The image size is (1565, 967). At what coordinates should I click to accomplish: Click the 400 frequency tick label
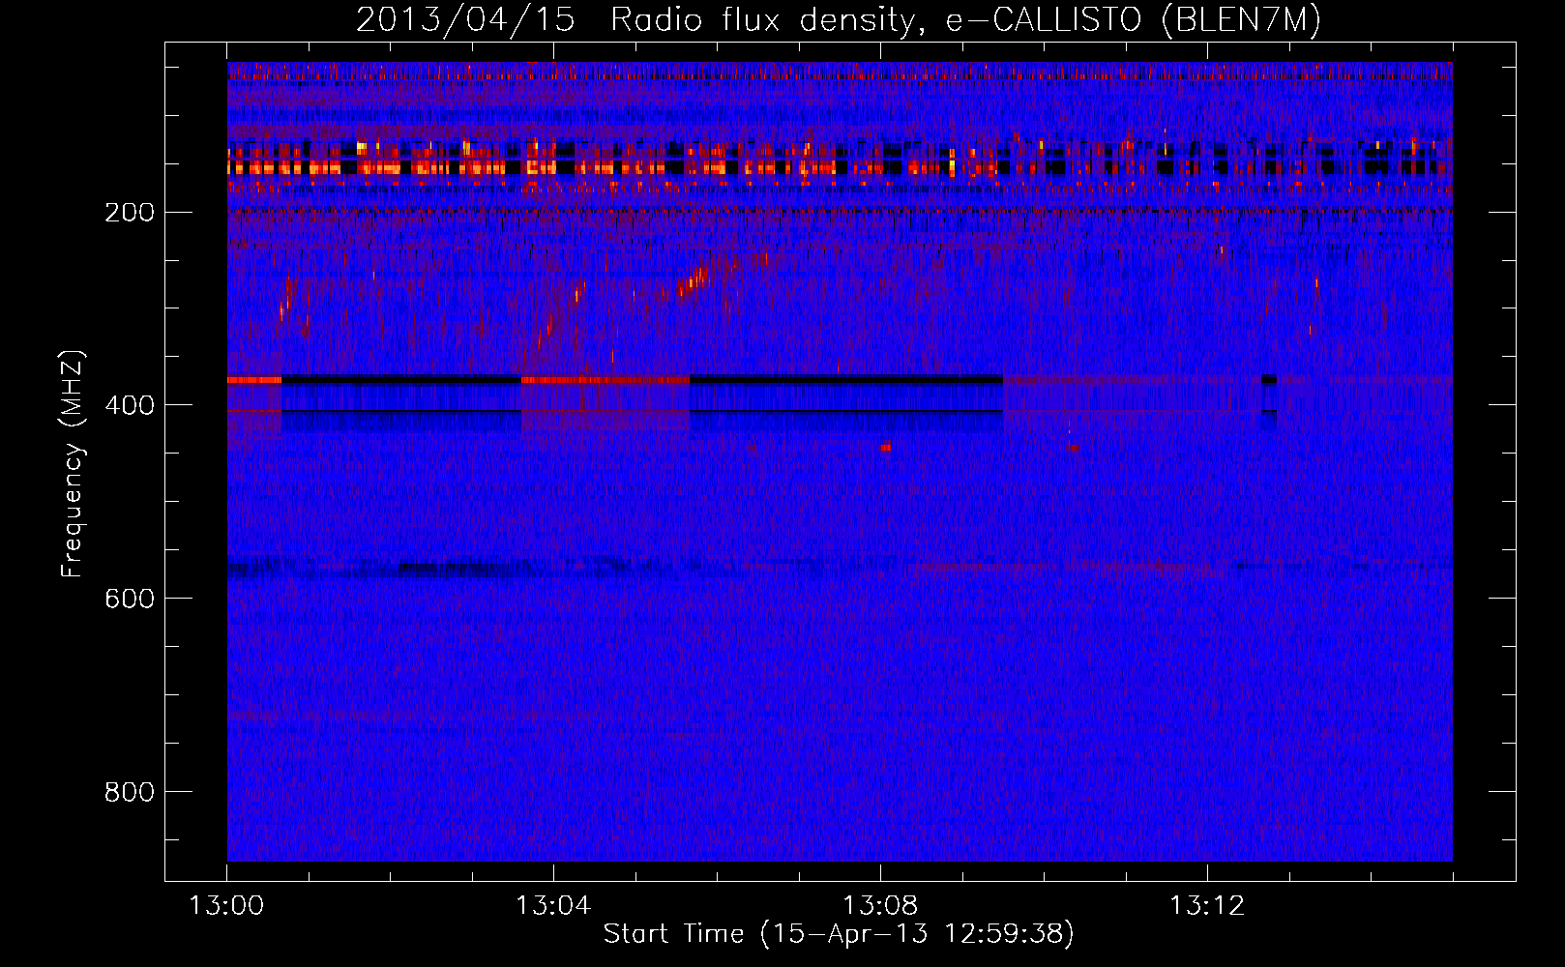click(x=130, y=405)
